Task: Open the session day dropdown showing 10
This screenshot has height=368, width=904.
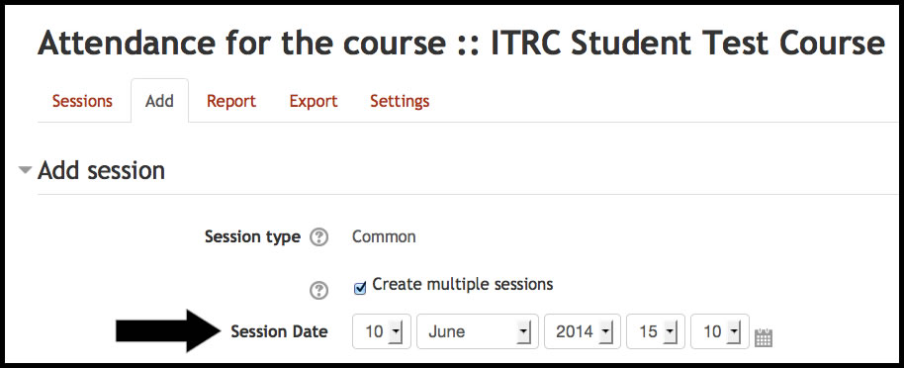Action: 381,331
